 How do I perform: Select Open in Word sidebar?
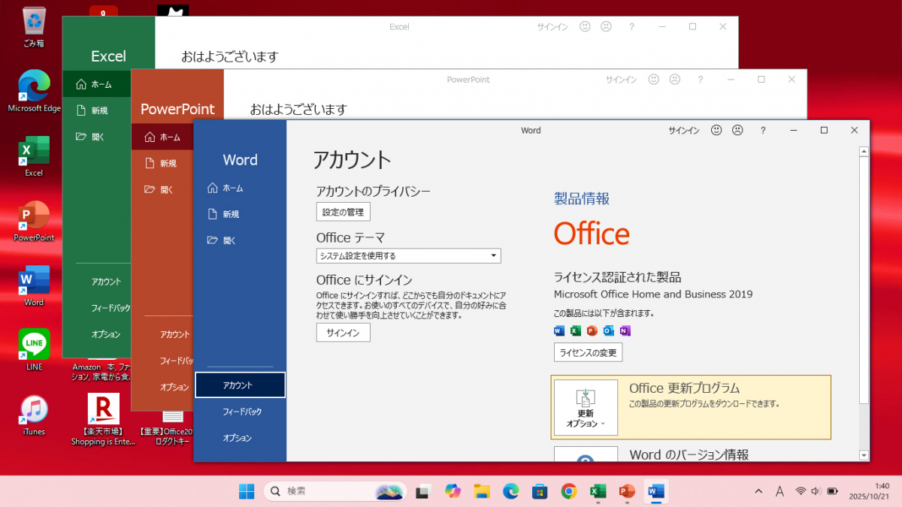point(229,240)
